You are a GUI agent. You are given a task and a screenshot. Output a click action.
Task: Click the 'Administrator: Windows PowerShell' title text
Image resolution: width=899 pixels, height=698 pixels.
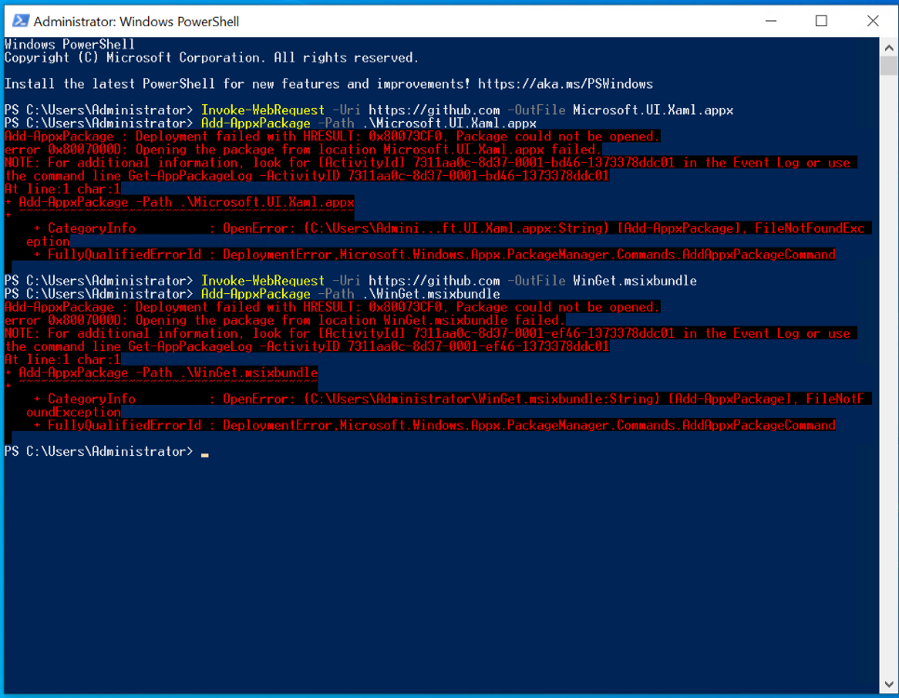click(136, 20)
